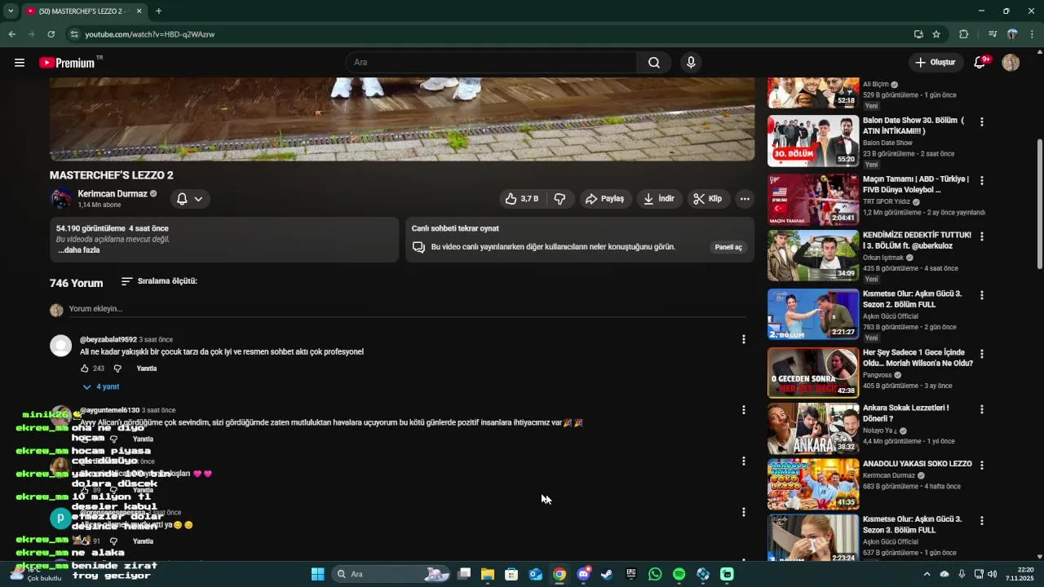Expand 4 yanıt replies

coord(101,387)
